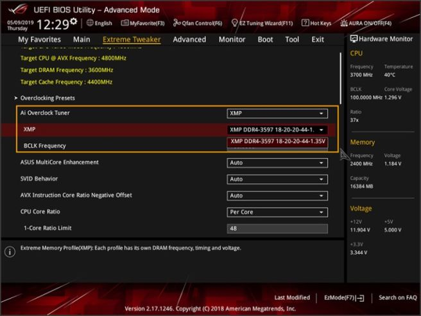The image size is (421, 316).
Task: Select the XMP row label
Action: [x=30, y=129]
